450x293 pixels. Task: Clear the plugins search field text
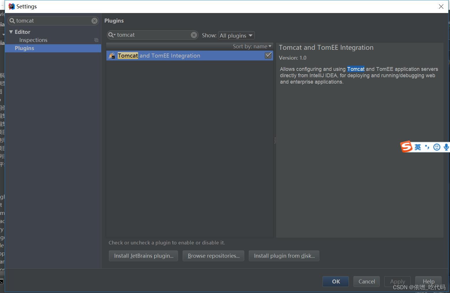(x=194, y=35)
